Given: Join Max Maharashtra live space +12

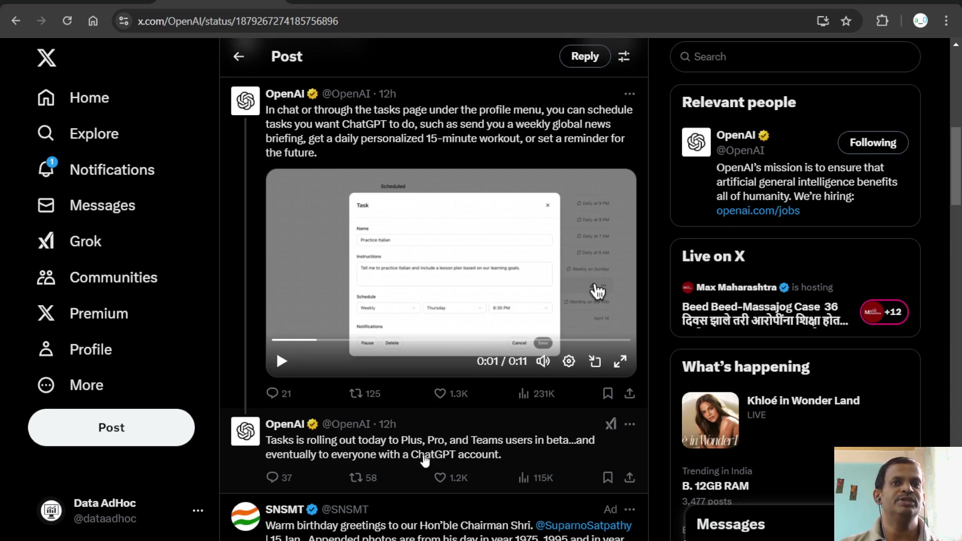Looking at the screenshot, I should (x=884, y=312).
